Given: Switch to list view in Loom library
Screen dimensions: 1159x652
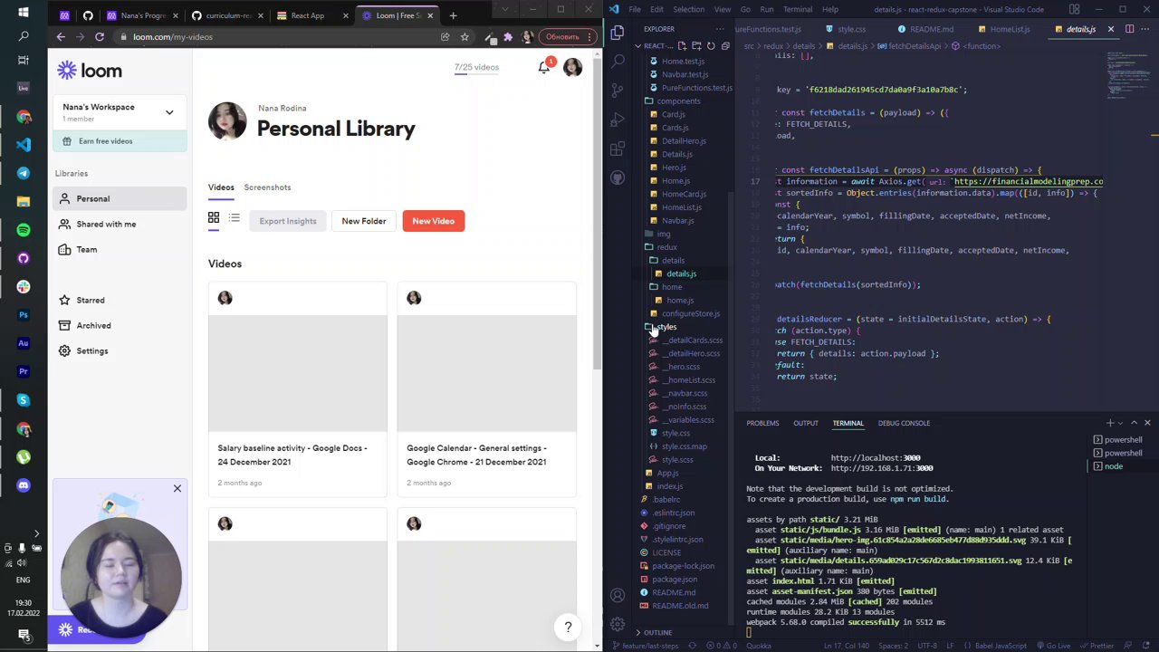Looking at the screenshot, I should tap(234, 218).
